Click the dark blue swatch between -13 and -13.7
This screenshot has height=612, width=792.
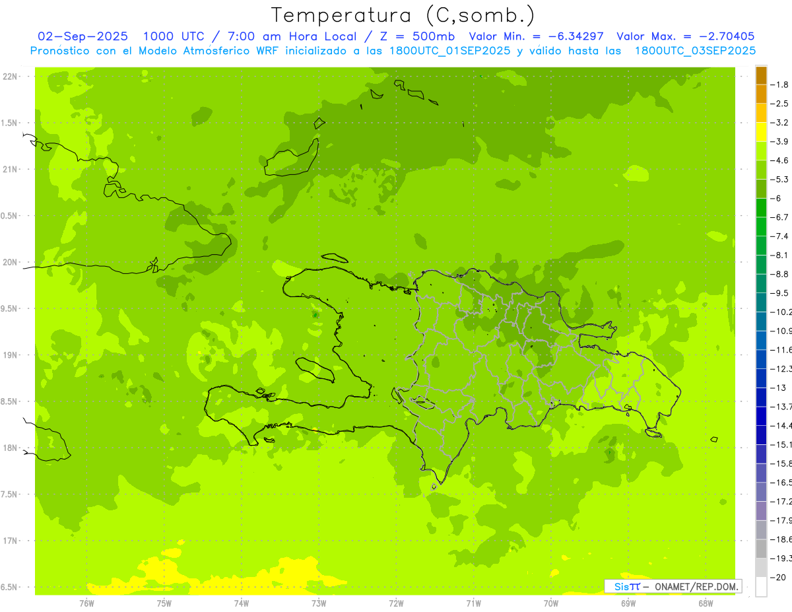pyautogui.click(x=761, y=397)
